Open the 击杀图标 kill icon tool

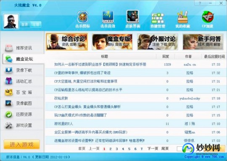pos(83,19)
